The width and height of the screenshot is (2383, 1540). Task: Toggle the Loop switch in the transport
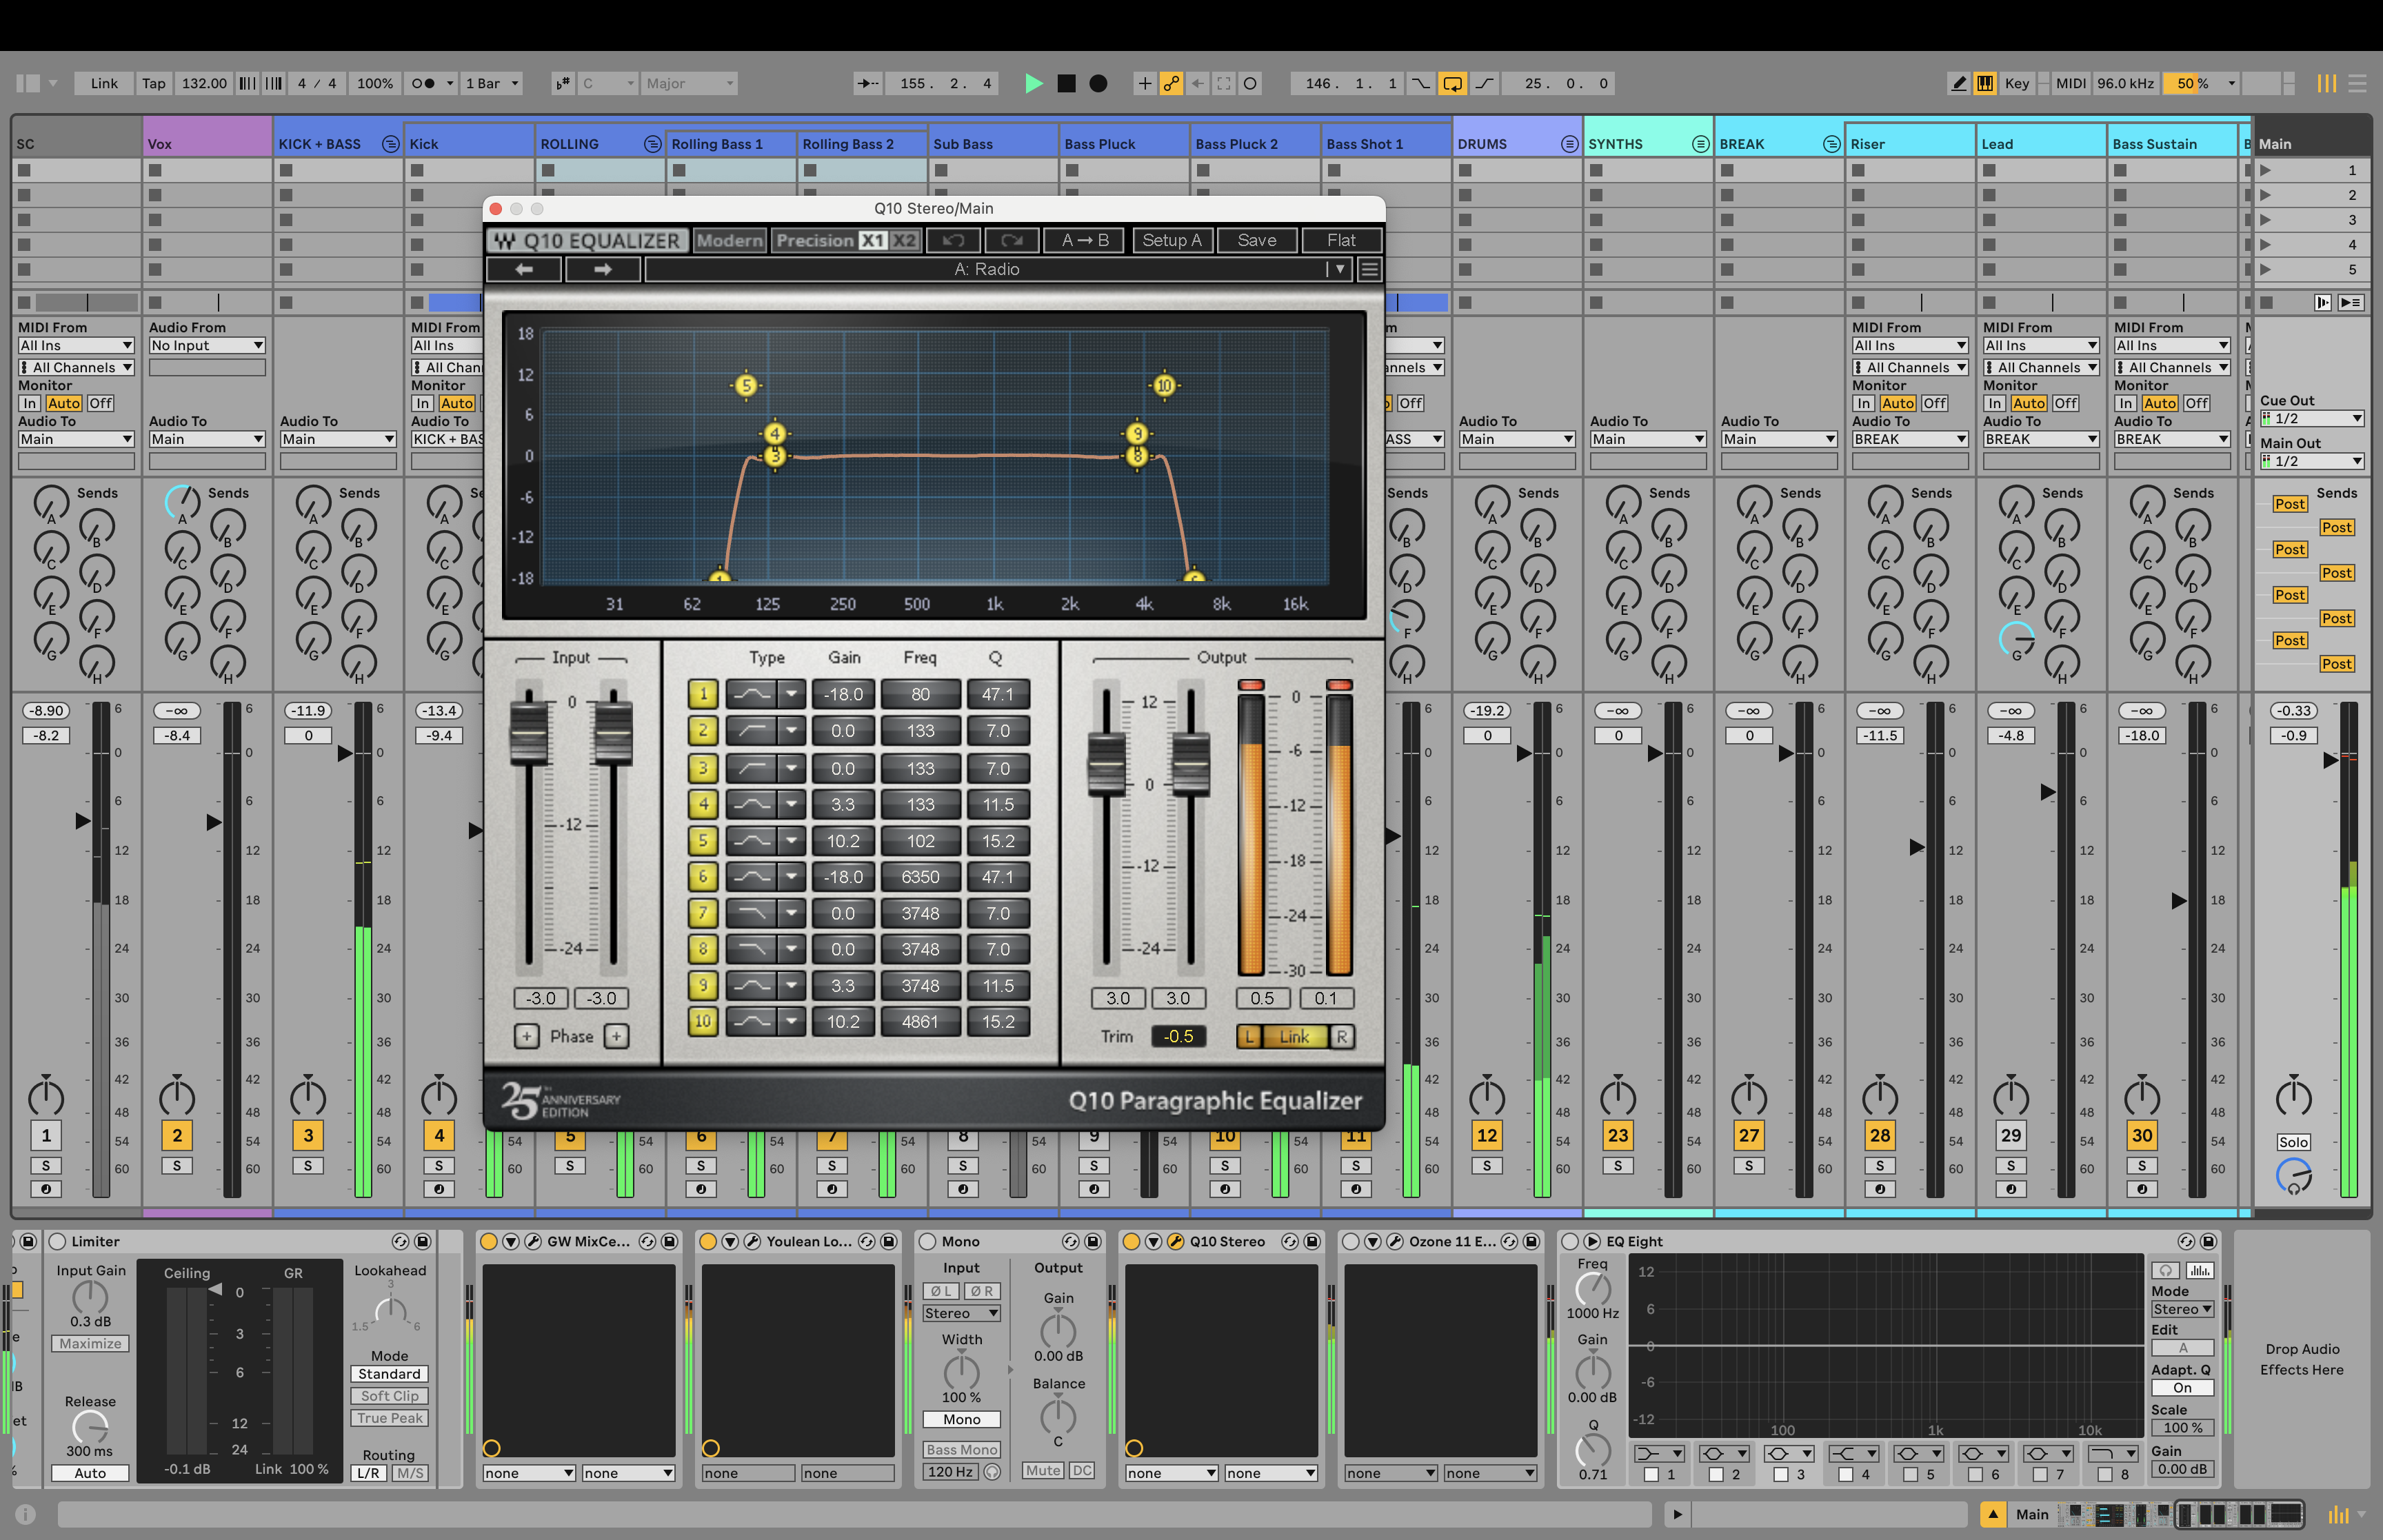[1451, 83]
